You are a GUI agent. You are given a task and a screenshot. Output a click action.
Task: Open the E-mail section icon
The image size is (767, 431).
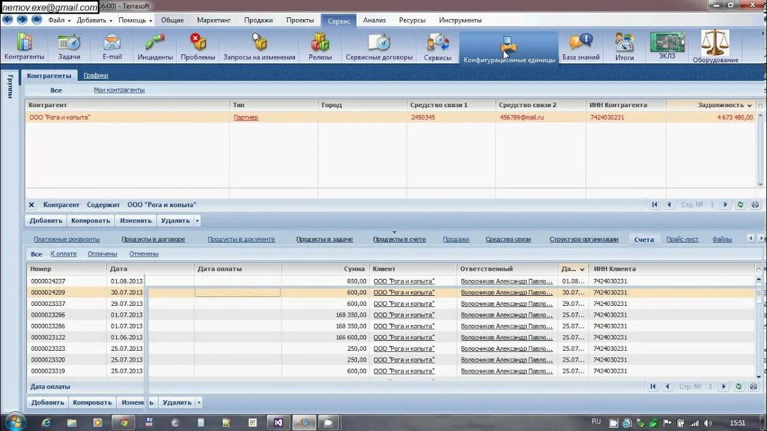click(x=112, y=47)
